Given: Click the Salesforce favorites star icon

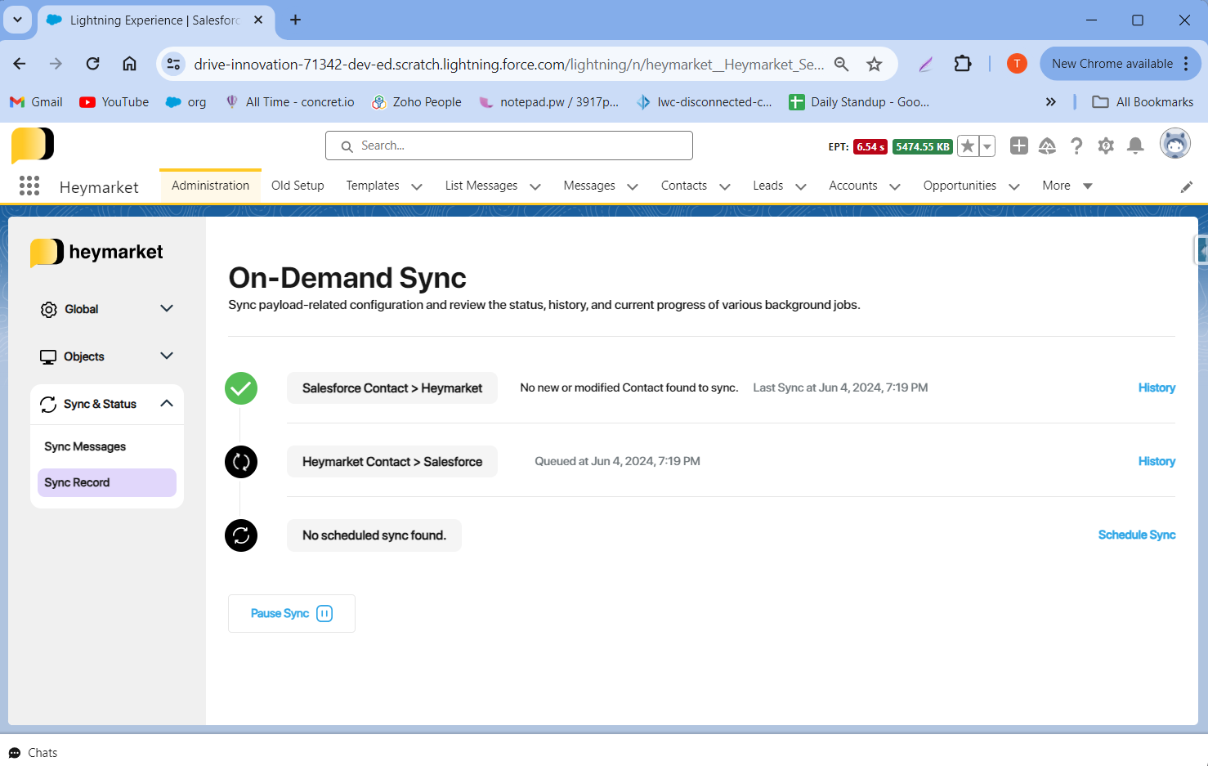Looking at the screenshot, I should (x=968, y=146).
